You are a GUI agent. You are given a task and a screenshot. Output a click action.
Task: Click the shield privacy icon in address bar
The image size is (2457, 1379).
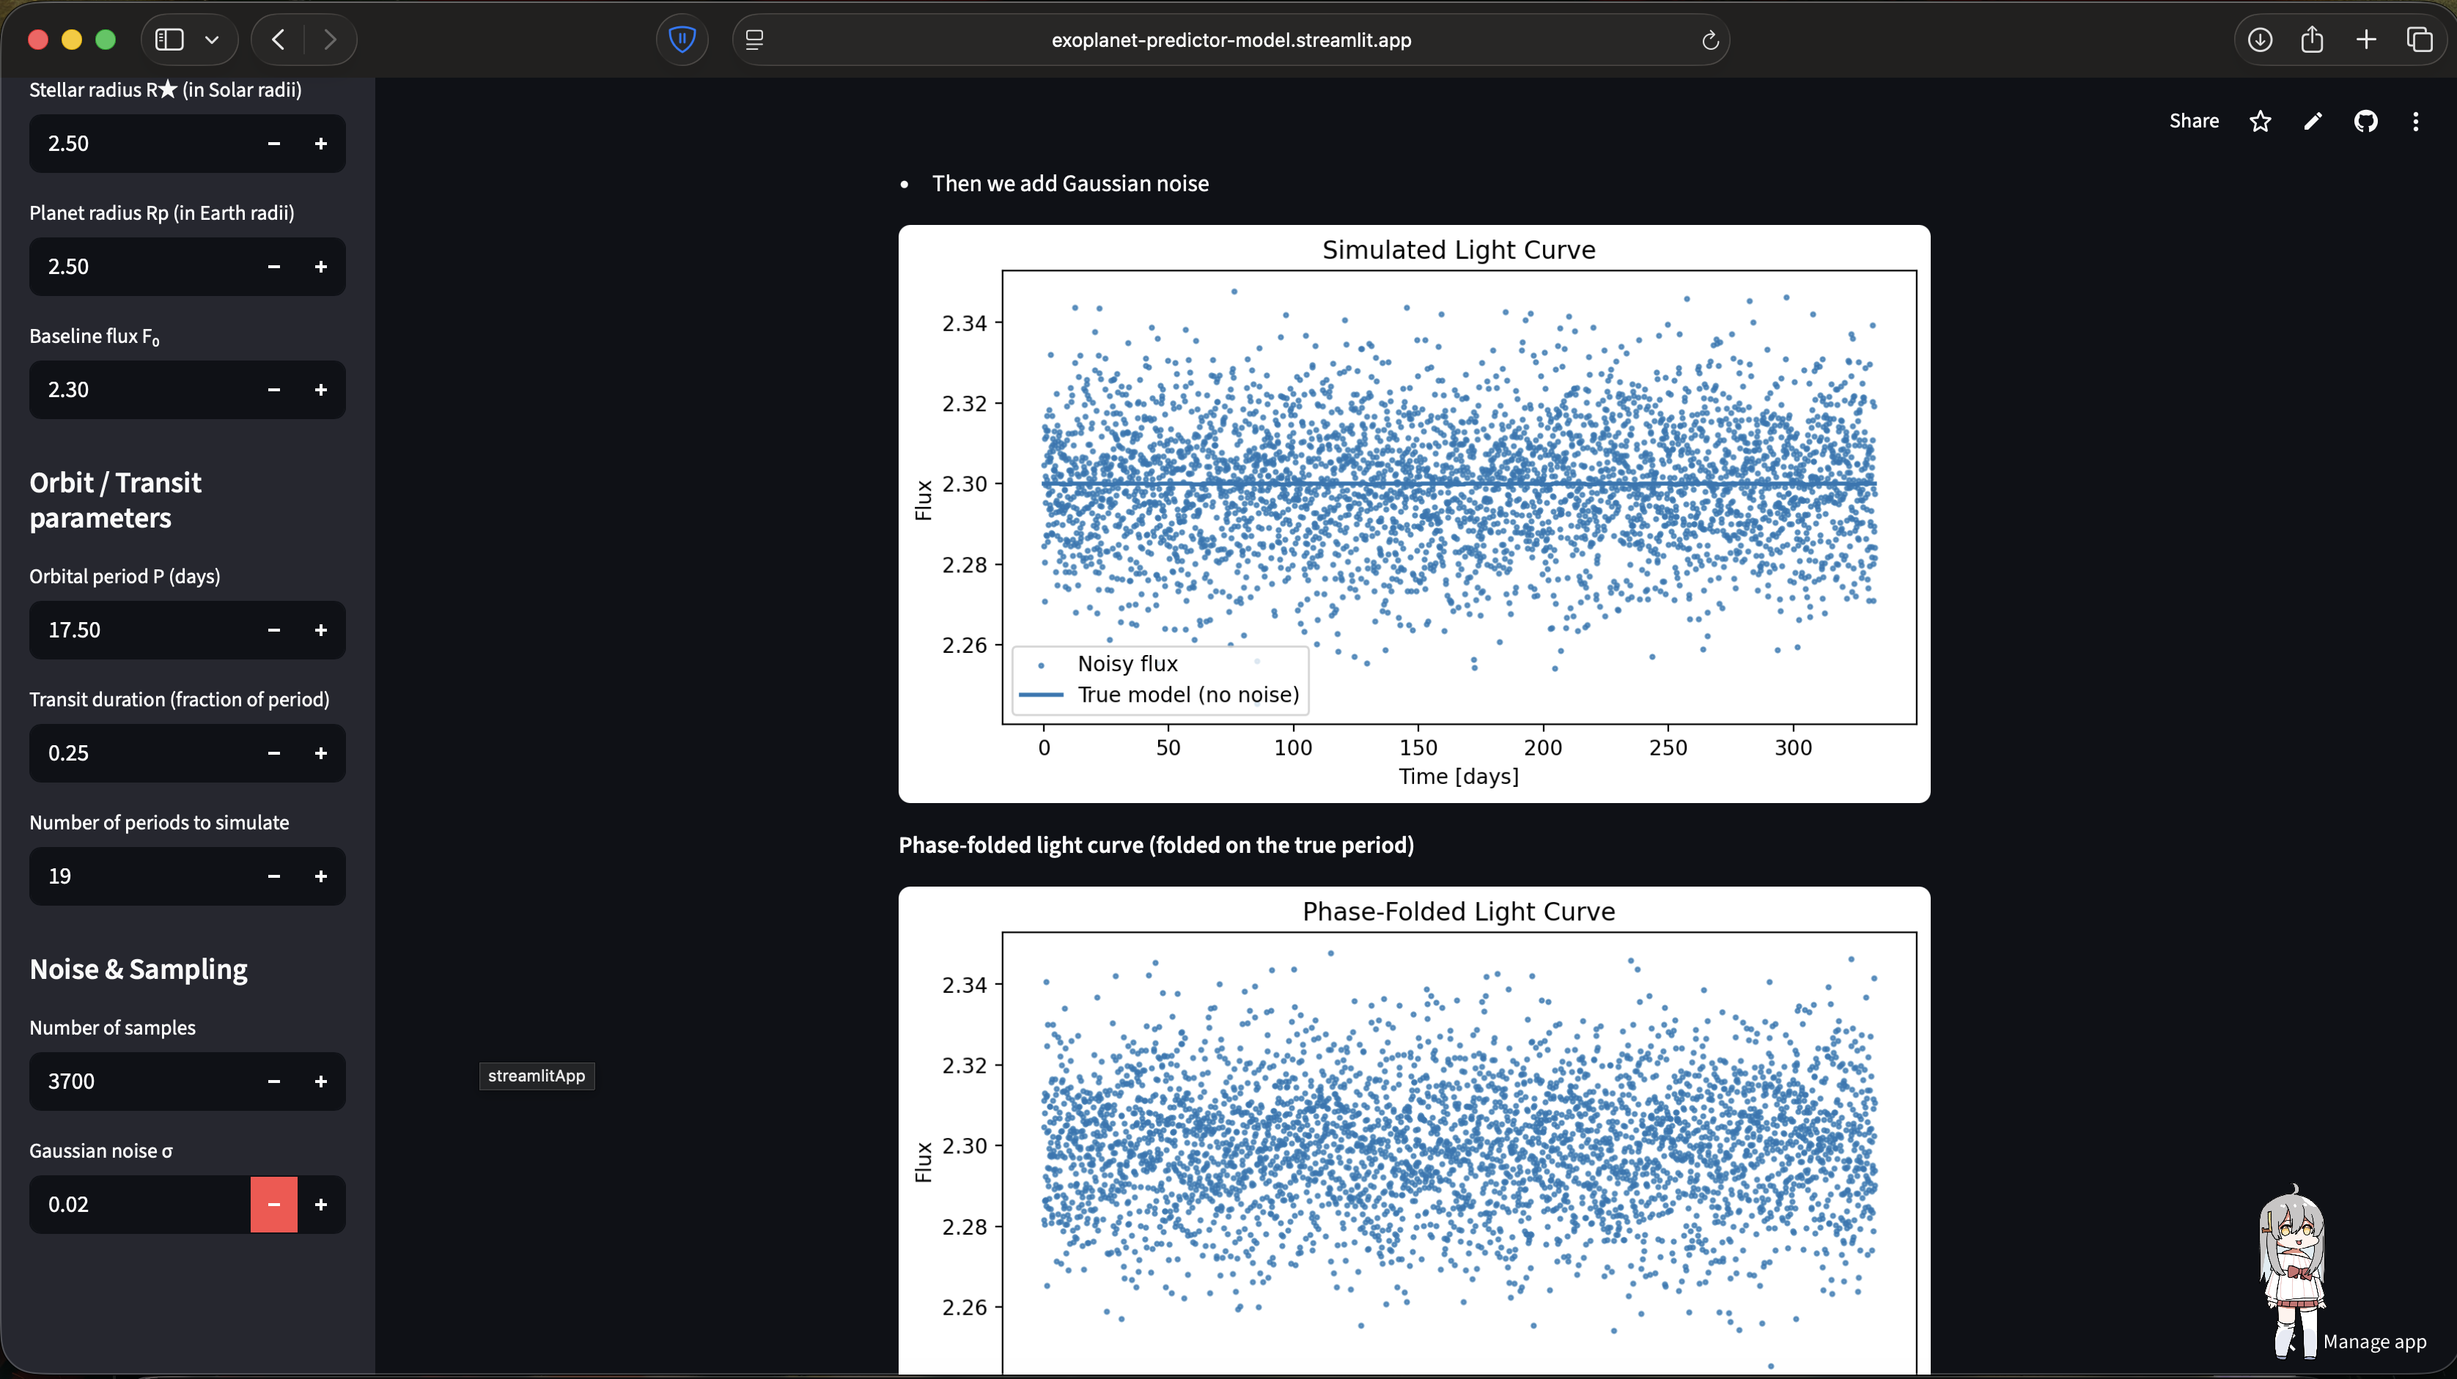coord(682,39)
